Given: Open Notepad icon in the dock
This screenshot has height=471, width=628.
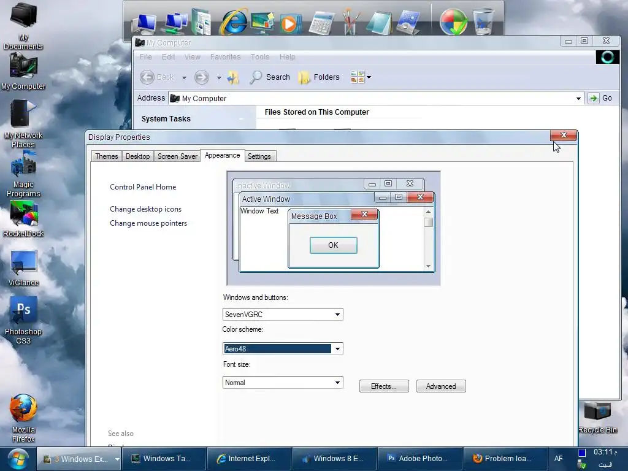Looking at the screenshot, I should pos(378,23).
